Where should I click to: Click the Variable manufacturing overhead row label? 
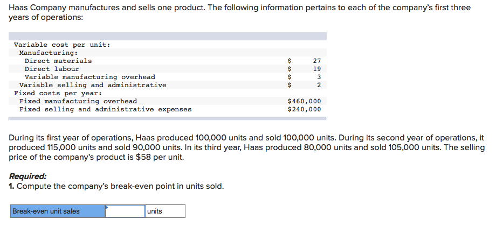pos(89,77)
